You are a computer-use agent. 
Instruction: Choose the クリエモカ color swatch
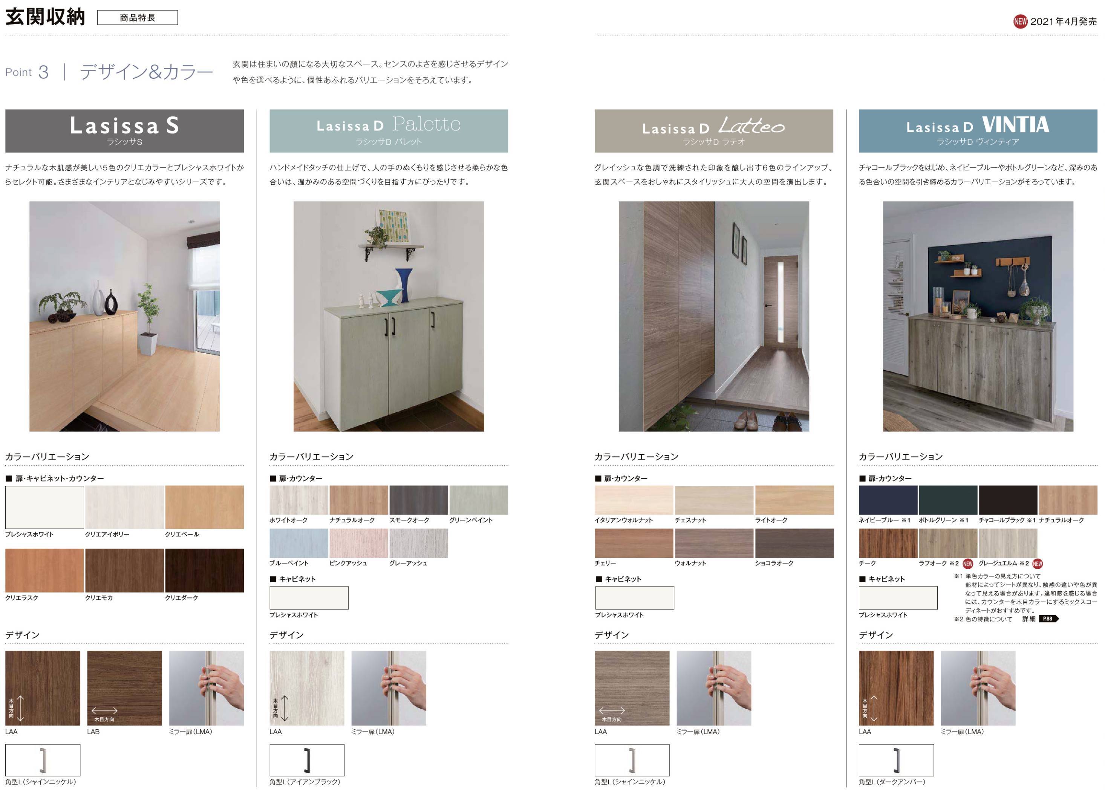click(x=124, y=570)
